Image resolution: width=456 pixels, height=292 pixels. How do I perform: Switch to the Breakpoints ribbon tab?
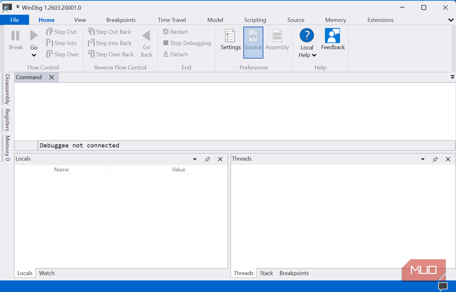[x=121, y=20]
